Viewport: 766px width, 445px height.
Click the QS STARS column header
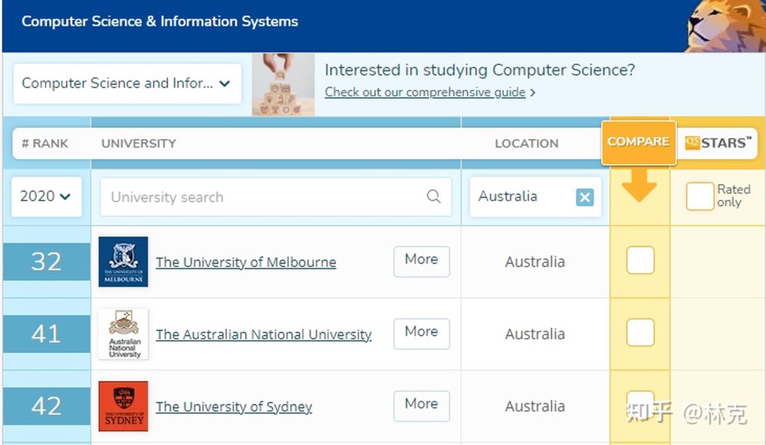718,143
